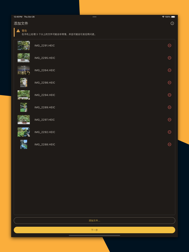This screenshot has height=252, width=189.
Task: Open thumbnail of IMG_2294.HEIC
Action: point(24,95)
